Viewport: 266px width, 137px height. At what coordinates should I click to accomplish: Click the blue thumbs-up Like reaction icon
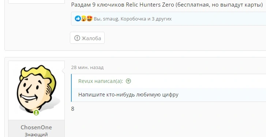pos(78,19)
